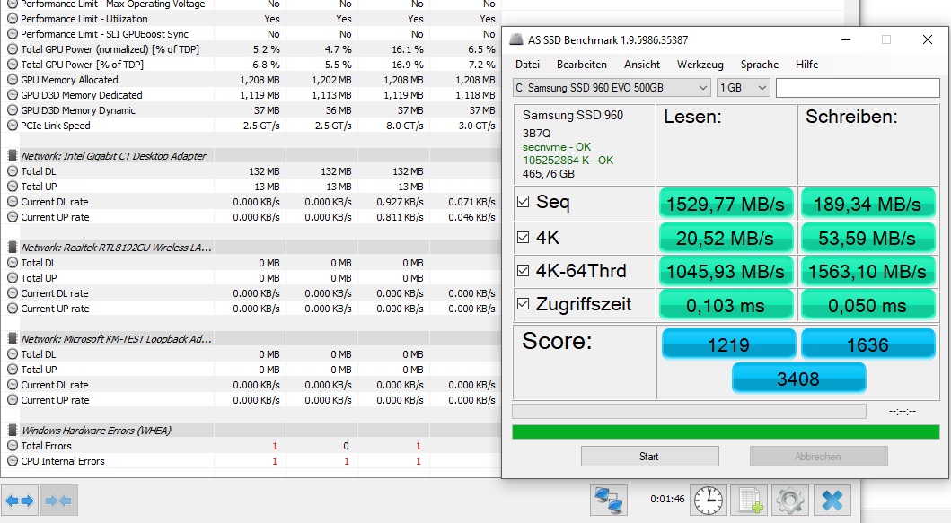Click the 4K-64Thrd read value 1045,93 MB/s

click(726, 272)
